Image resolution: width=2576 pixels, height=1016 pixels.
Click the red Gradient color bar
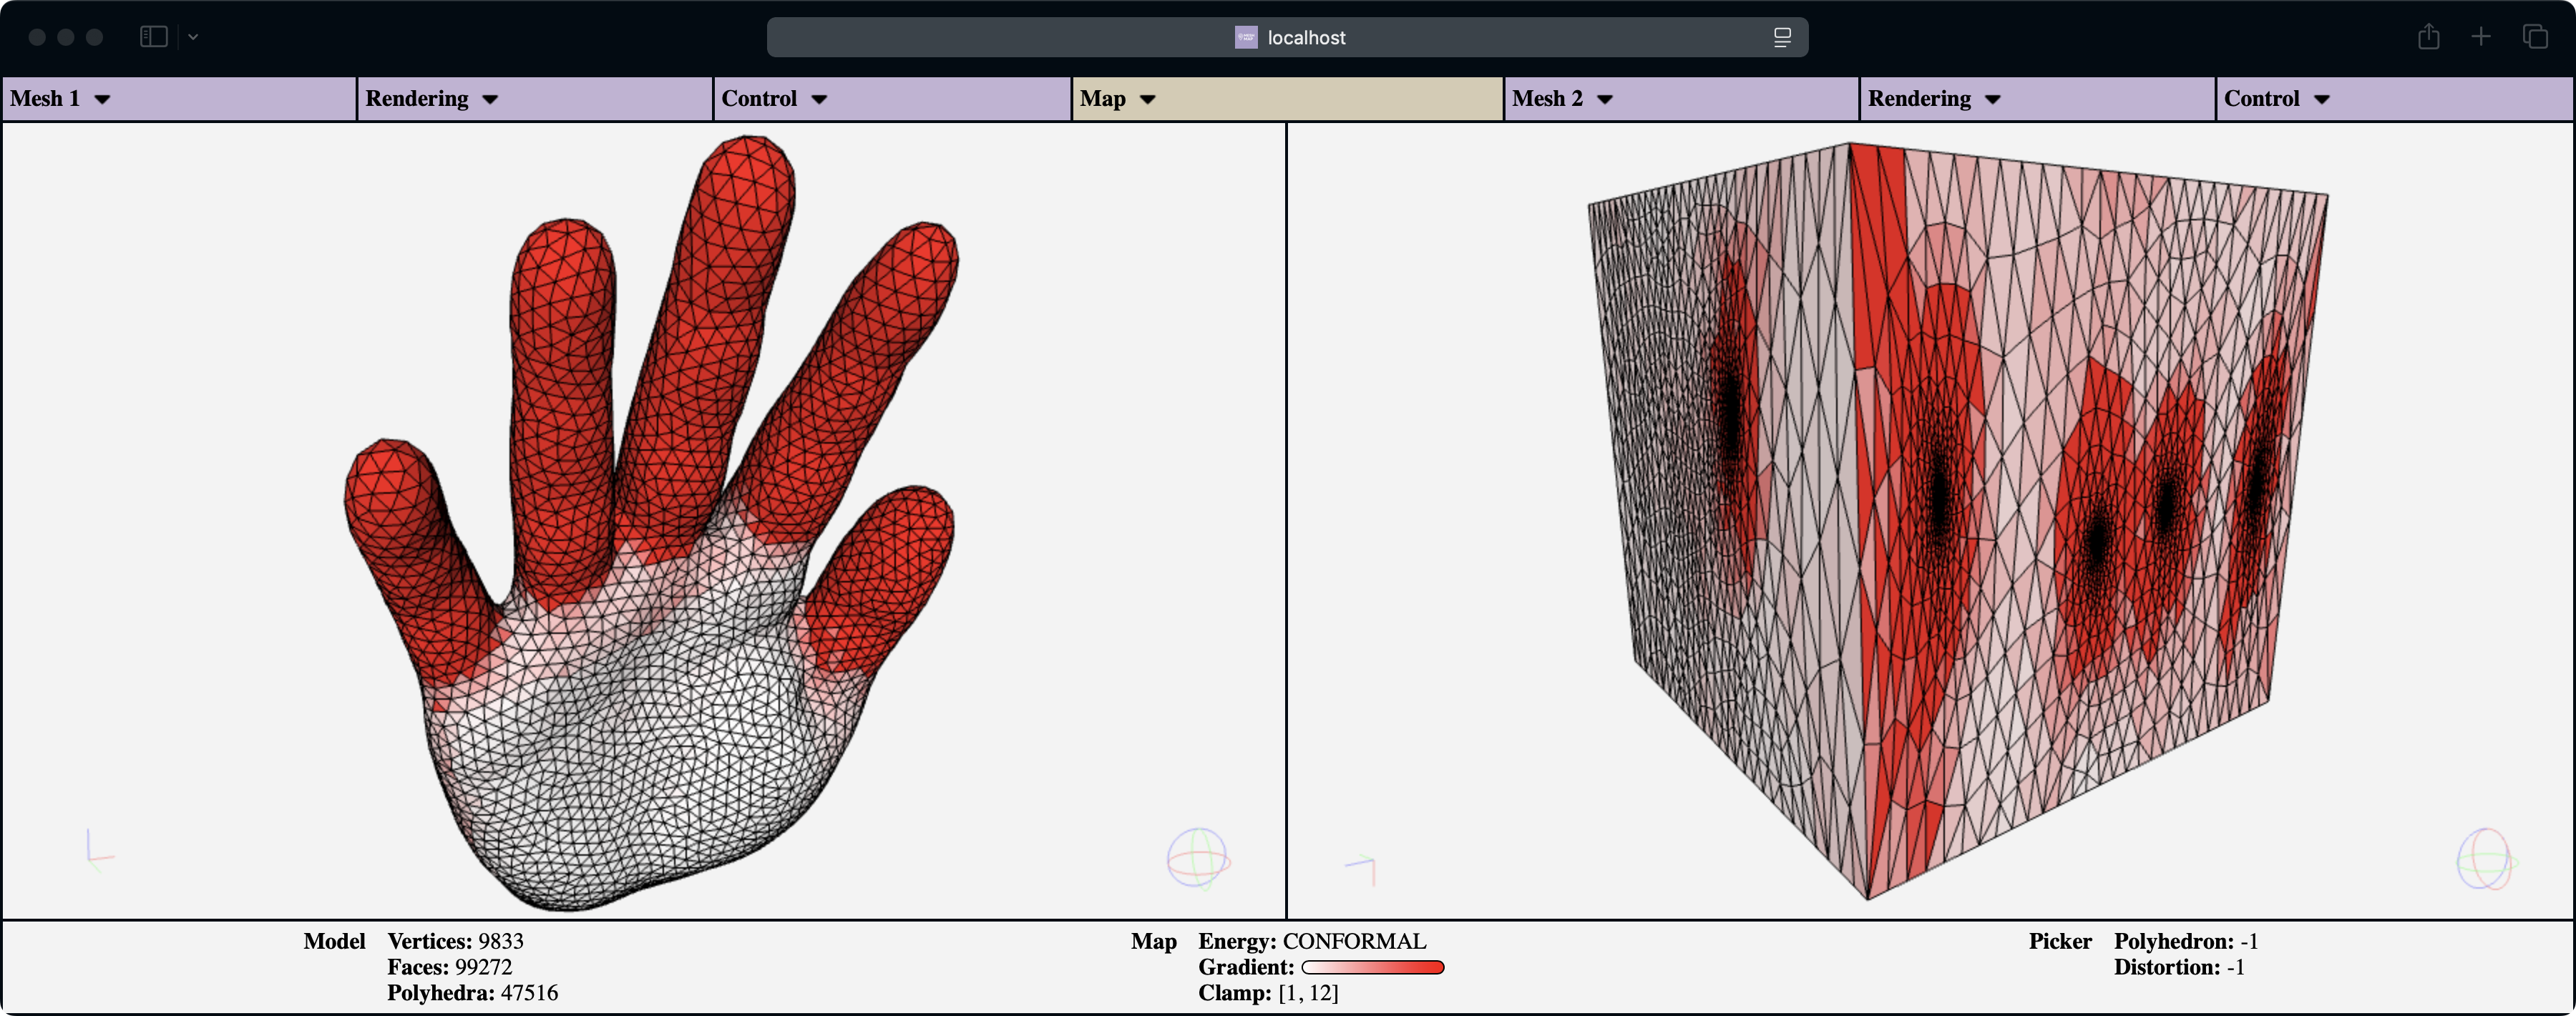click(1372, 967)
